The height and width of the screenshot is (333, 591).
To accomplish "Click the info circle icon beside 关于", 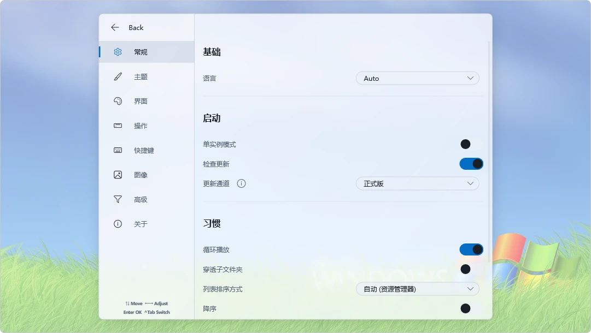I will 118,224.
